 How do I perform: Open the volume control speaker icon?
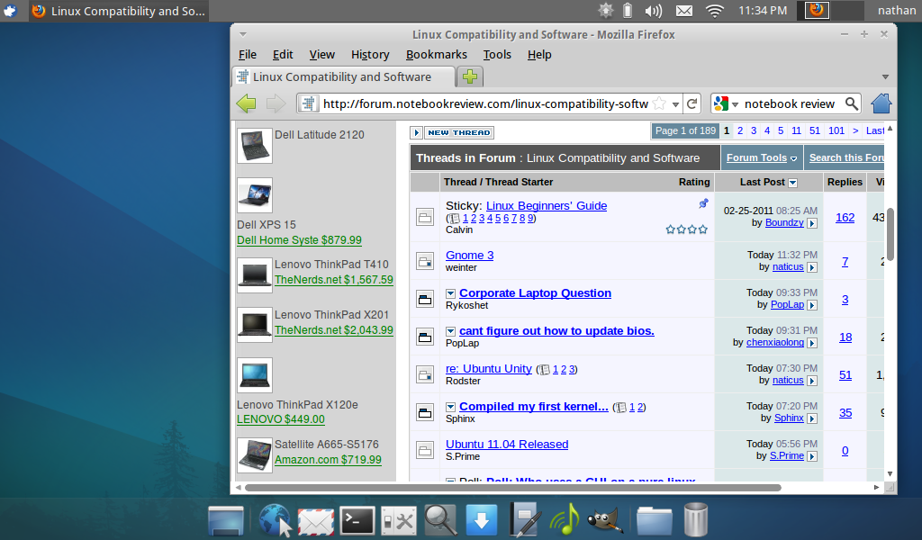coord(653,11)
